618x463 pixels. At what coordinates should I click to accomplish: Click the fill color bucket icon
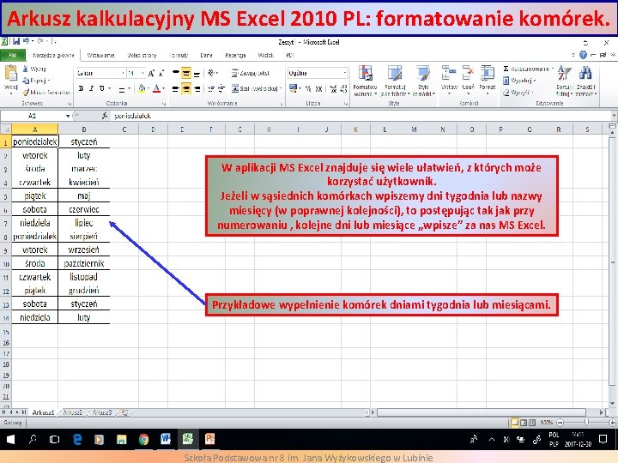142,88
